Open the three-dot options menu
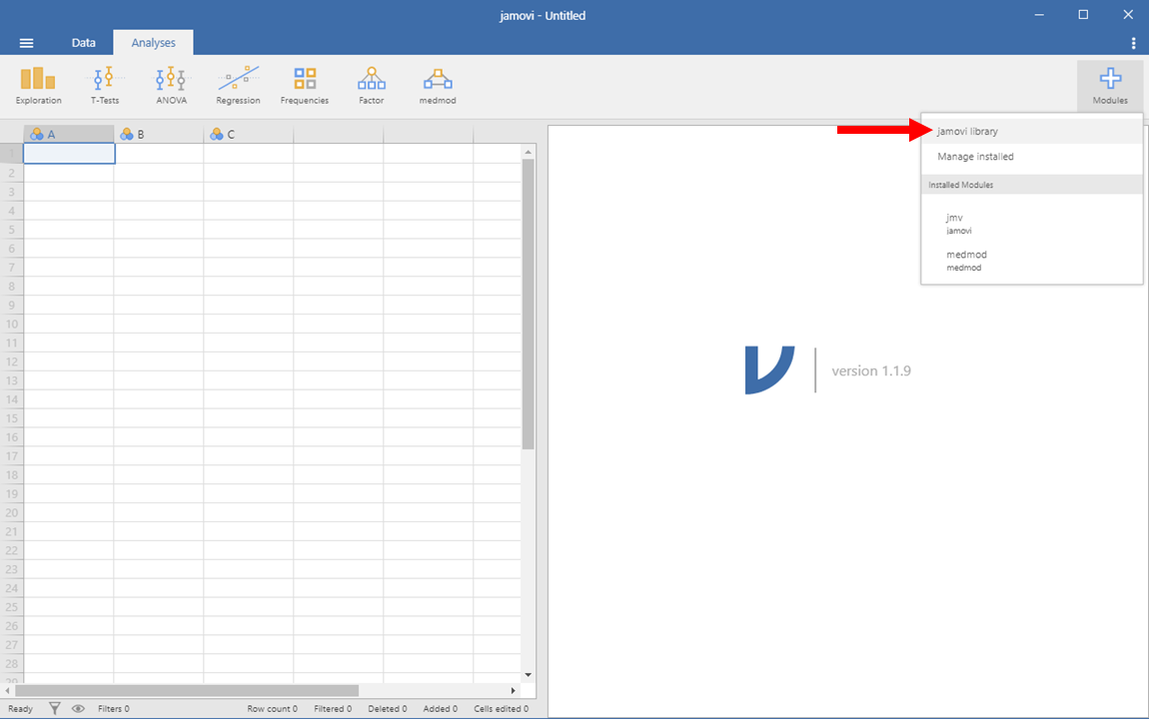Screen dimensions: 1149x719 [1133, 43]
